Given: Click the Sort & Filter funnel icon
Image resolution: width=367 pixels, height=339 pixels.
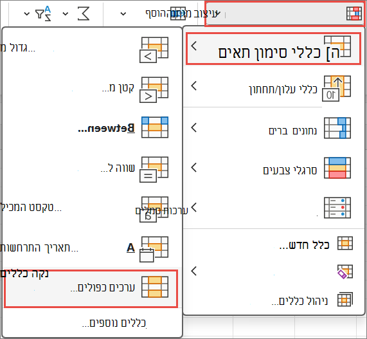Looking at the screenshot, I should 43,14.
